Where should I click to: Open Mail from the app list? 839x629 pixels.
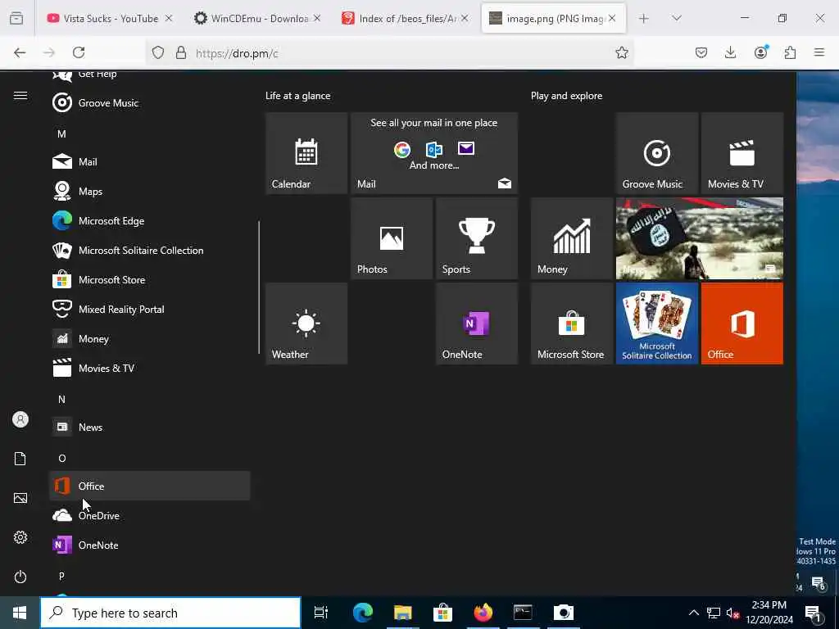click(150, 161)
